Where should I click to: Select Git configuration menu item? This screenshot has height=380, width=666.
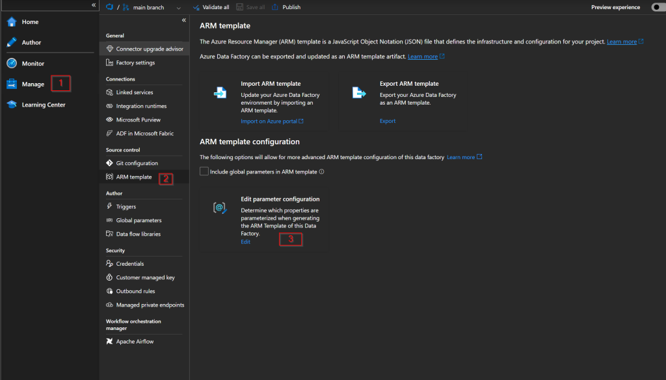point(137,163)
